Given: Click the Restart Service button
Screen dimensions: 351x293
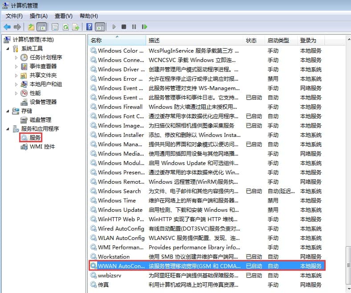Looking at the screenshot, I should (x=144, y=27).
